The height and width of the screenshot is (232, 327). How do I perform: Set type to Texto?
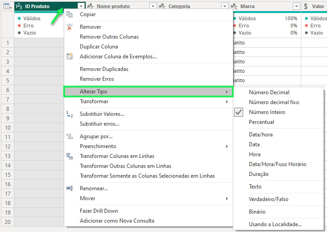point(255,187)
